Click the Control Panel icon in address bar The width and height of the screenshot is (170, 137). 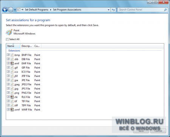(x=19, y=9)
